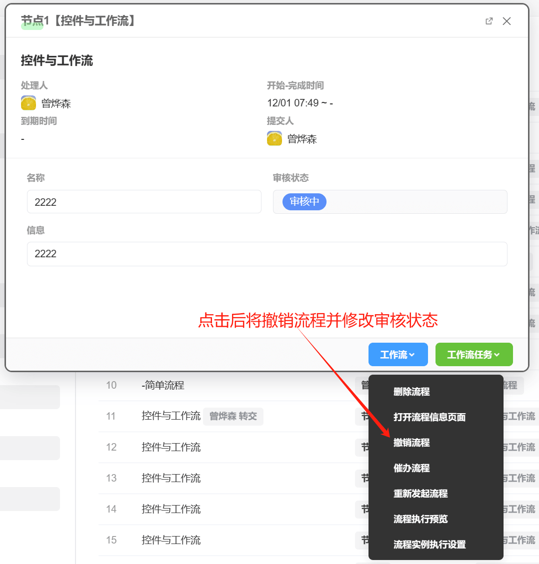Select 撤销流程 in the dropdown menu

click(411, 443)
